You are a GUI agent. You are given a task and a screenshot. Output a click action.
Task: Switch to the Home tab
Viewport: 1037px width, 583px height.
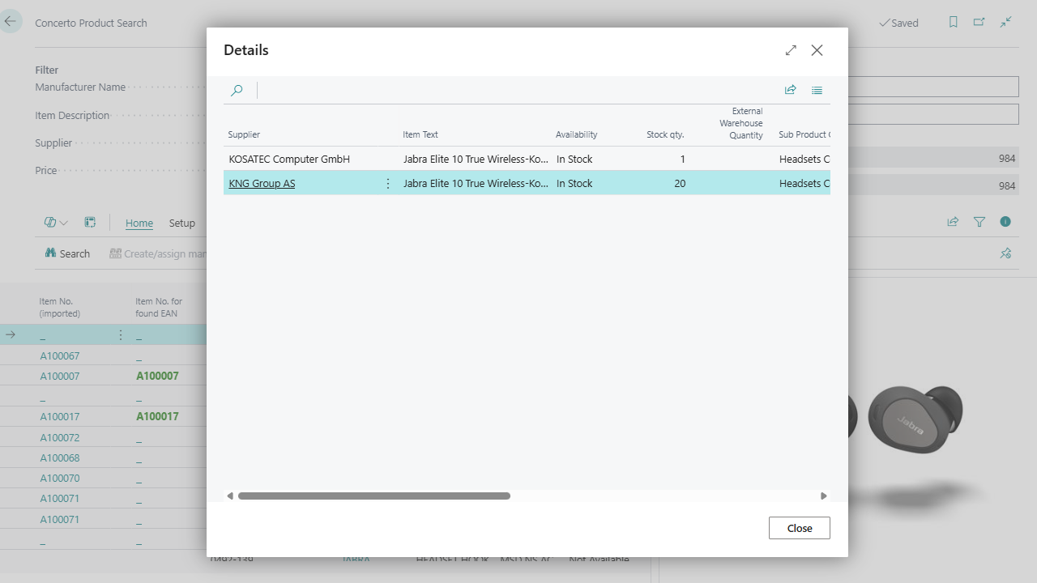coord(139,223)
